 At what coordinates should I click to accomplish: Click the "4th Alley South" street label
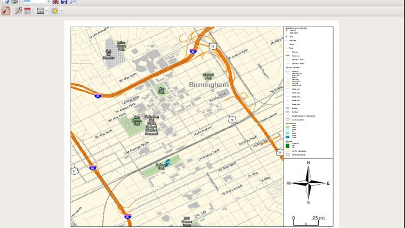pyautogui.click(x=227, y=168)
